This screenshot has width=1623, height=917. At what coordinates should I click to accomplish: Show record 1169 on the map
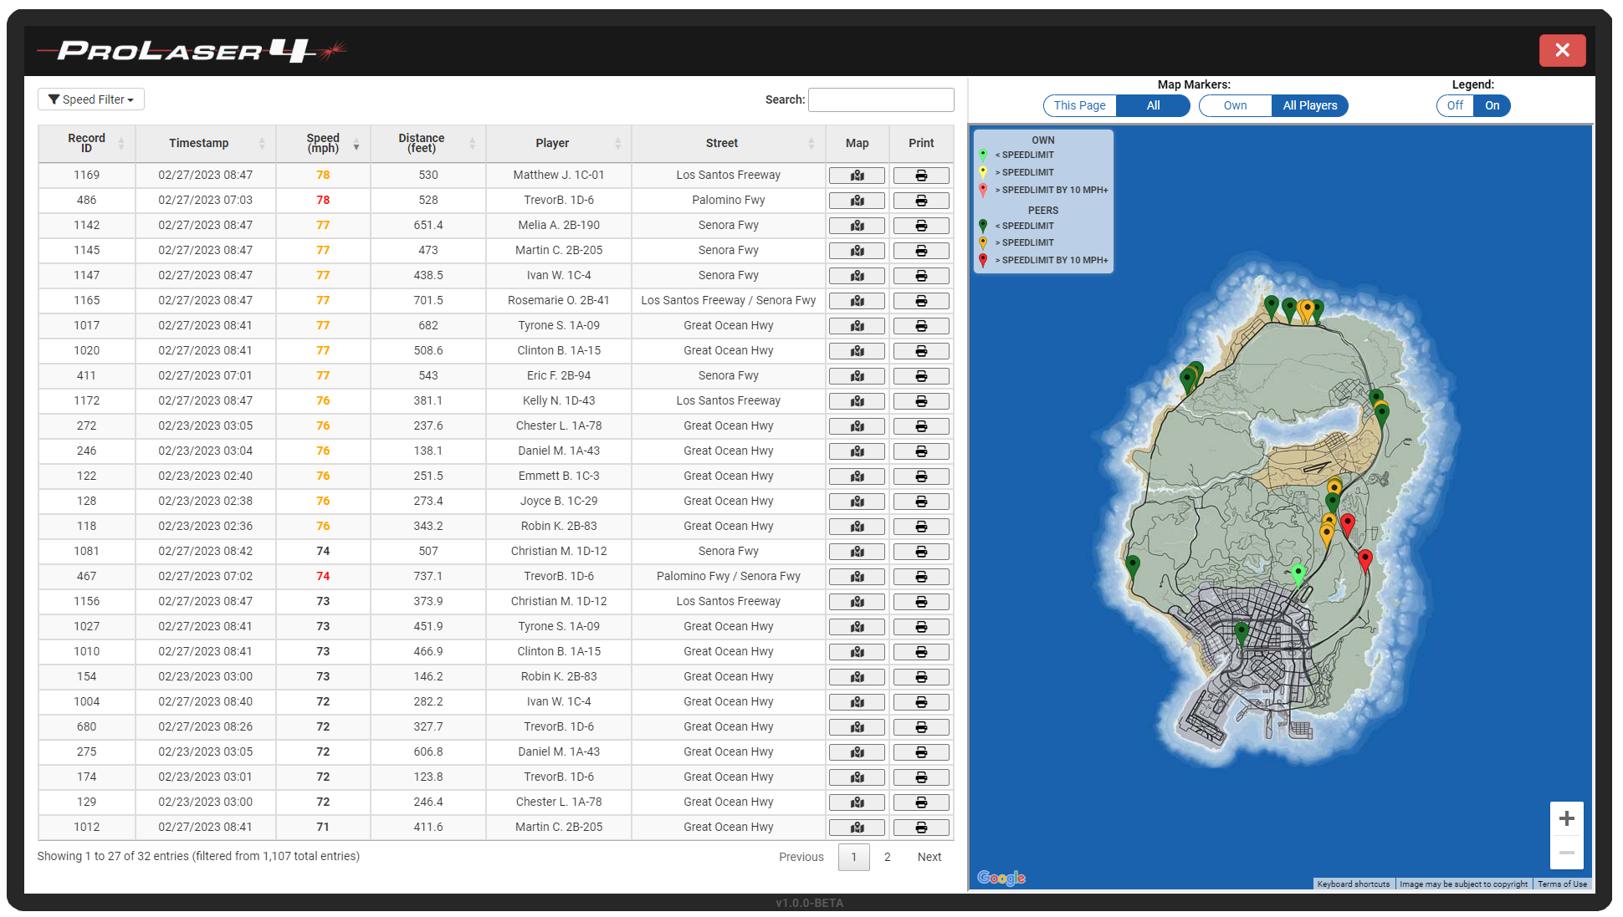tap(857, 176)
